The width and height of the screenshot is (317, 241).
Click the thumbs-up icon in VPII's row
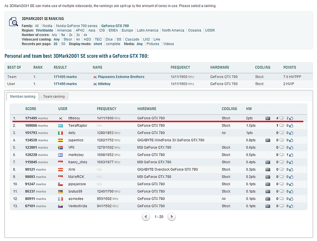[x=291, y=147]
